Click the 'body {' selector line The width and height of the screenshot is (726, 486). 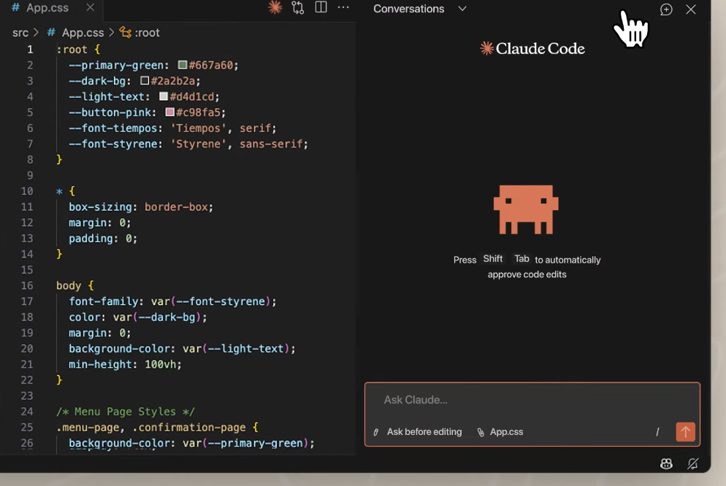click(75, 286)
